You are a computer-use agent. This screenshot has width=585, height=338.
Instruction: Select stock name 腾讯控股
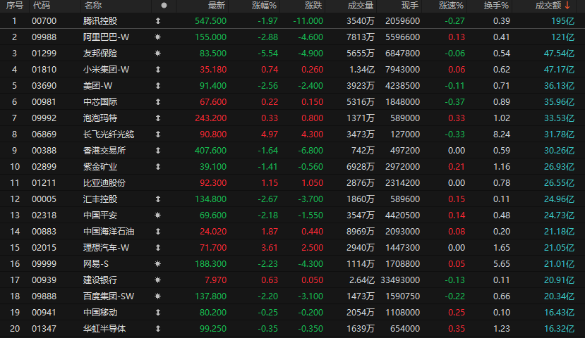100,21
